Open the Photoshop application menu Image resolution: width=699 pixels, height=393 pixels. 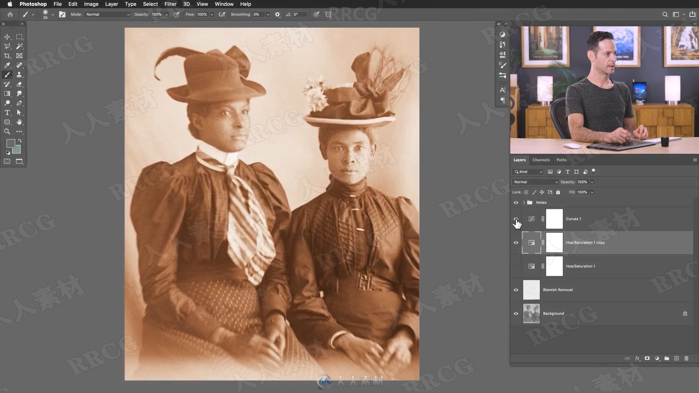tap(33, 4)
